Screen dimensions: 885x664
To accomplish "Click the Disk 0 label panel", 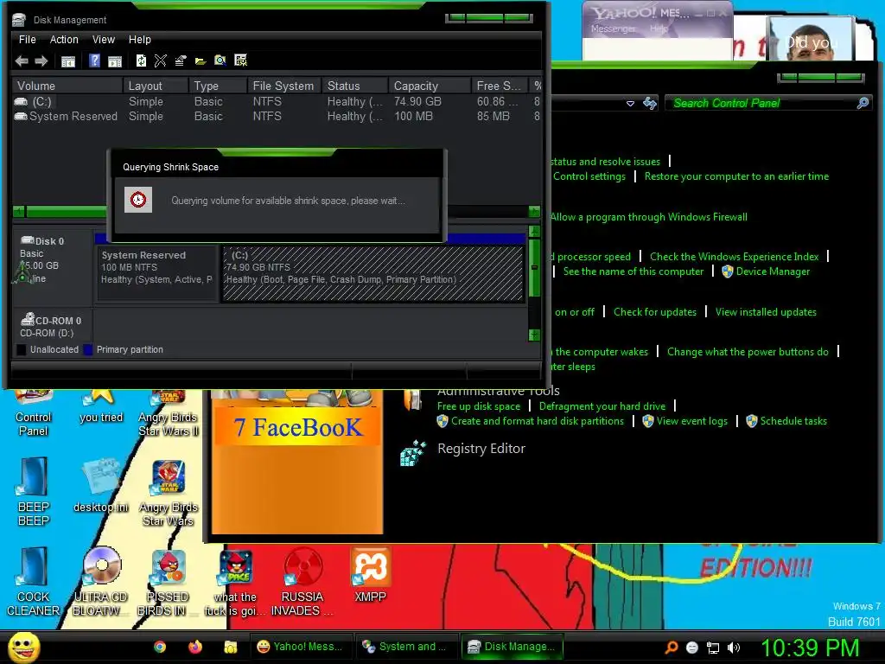I will click(53, 266).
